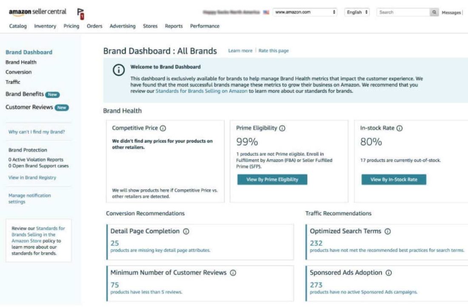The height and width of the screenshot is (307, 468).
Task: Click View in Brand Registry link
Action: 32,178
